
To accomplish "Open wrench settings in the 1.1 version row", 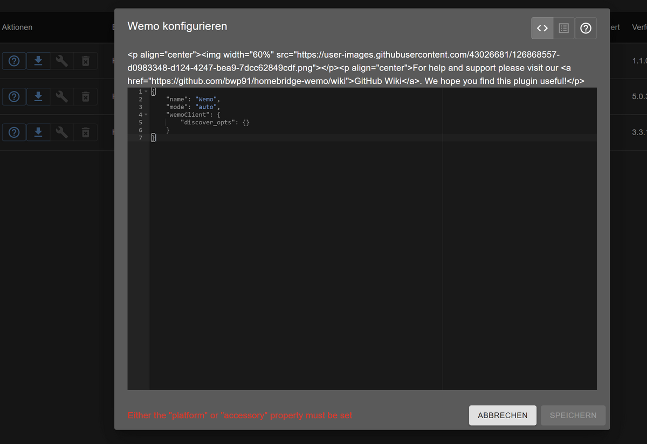I will pyautogui.click(x=62, y=61).
